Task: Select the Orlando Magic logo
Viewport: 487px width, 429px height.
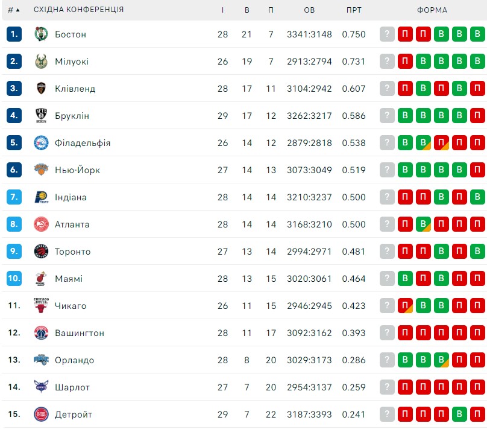Action: (x=41, y=360)
